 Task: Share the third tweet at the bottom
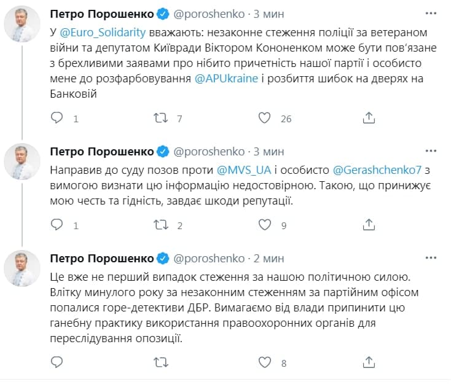[x=369, y=363]
